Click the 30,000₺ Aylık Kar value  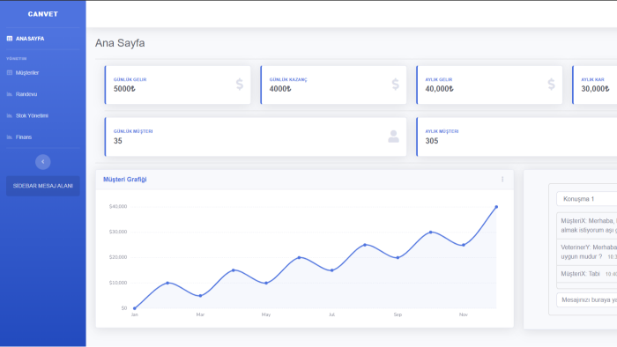pos(595,89)
